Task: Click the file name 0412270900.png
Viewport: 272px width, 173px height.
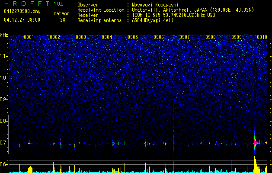Action: (x=22, y=12)
